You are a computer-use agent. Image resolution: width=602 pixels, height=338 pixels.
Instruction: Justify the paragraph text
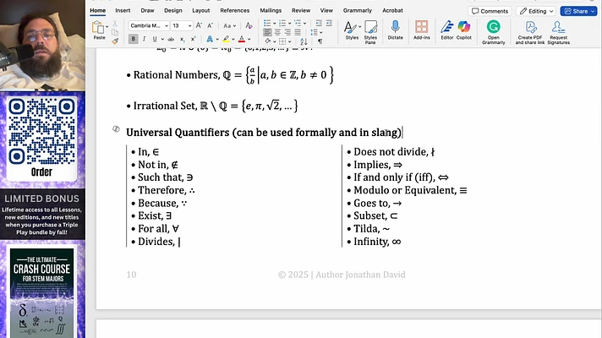(297, 32)
